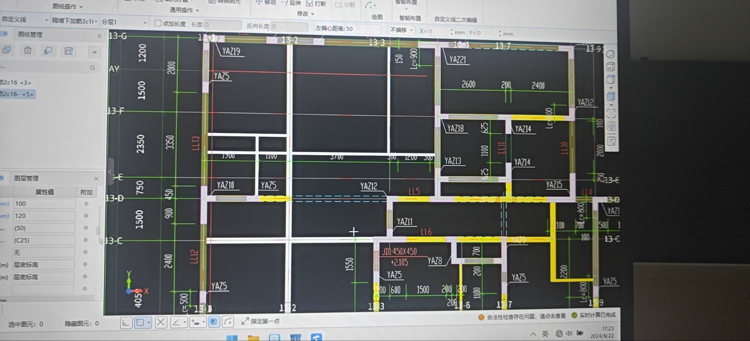Click the zoom-extents bracket icon
This screenshot has height=341, width=750.
pos(611,113)
